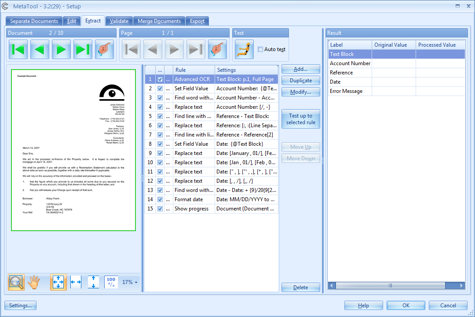Select the Extract tab
This screenshot has height=317, width=475.
93,21
